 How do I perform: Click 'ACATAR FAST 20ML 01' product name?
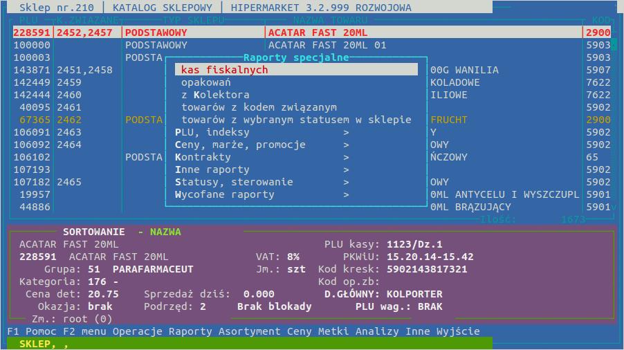coord(327,45)
